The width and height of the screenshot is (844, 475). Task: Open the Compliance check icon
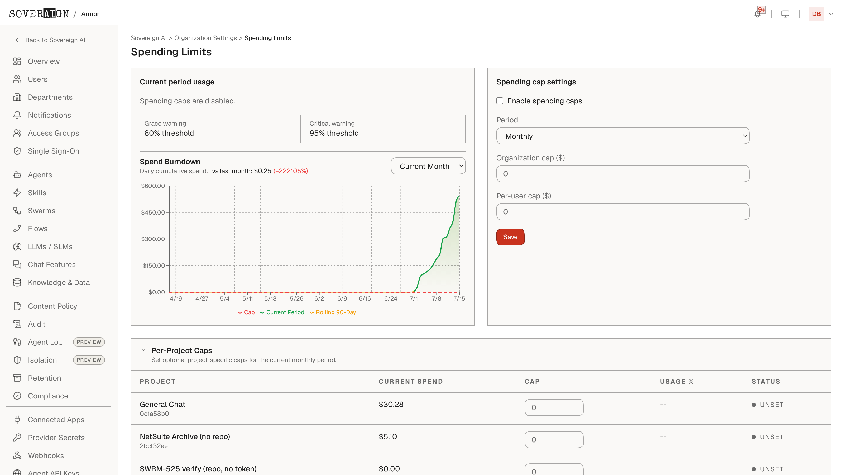tap(17, 396)
